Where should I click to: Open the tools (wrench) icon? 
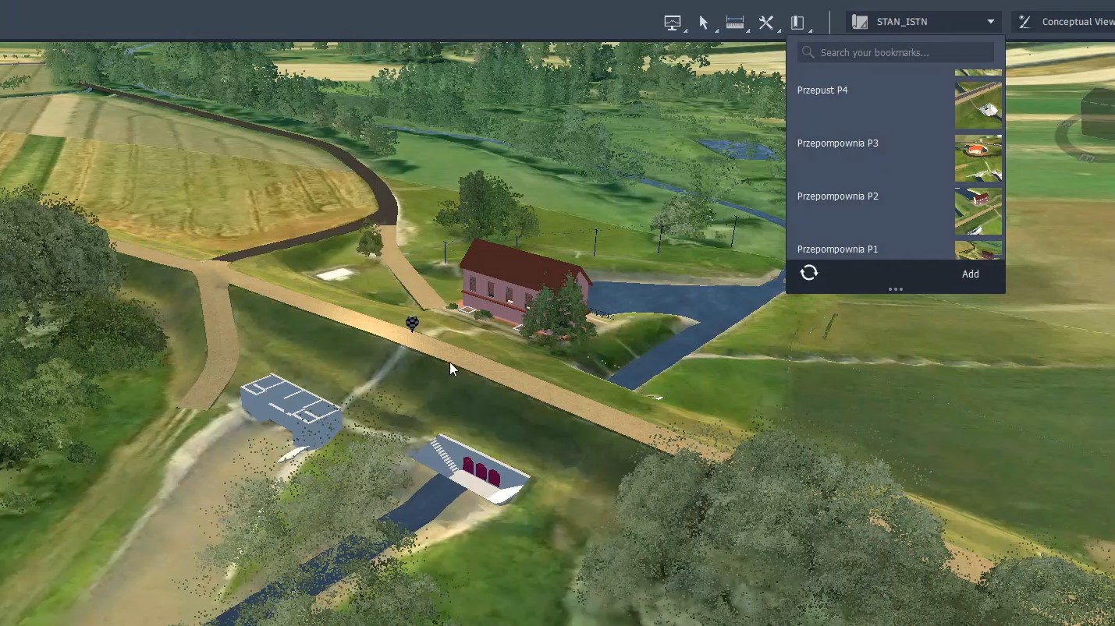(x=766, y=21)
